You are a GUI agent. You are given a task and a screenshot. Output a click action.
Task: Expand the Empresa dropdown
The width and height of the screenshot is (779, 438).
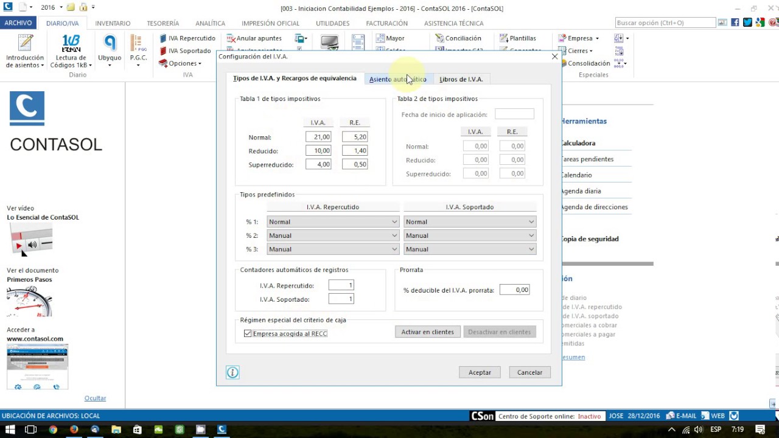579,38
